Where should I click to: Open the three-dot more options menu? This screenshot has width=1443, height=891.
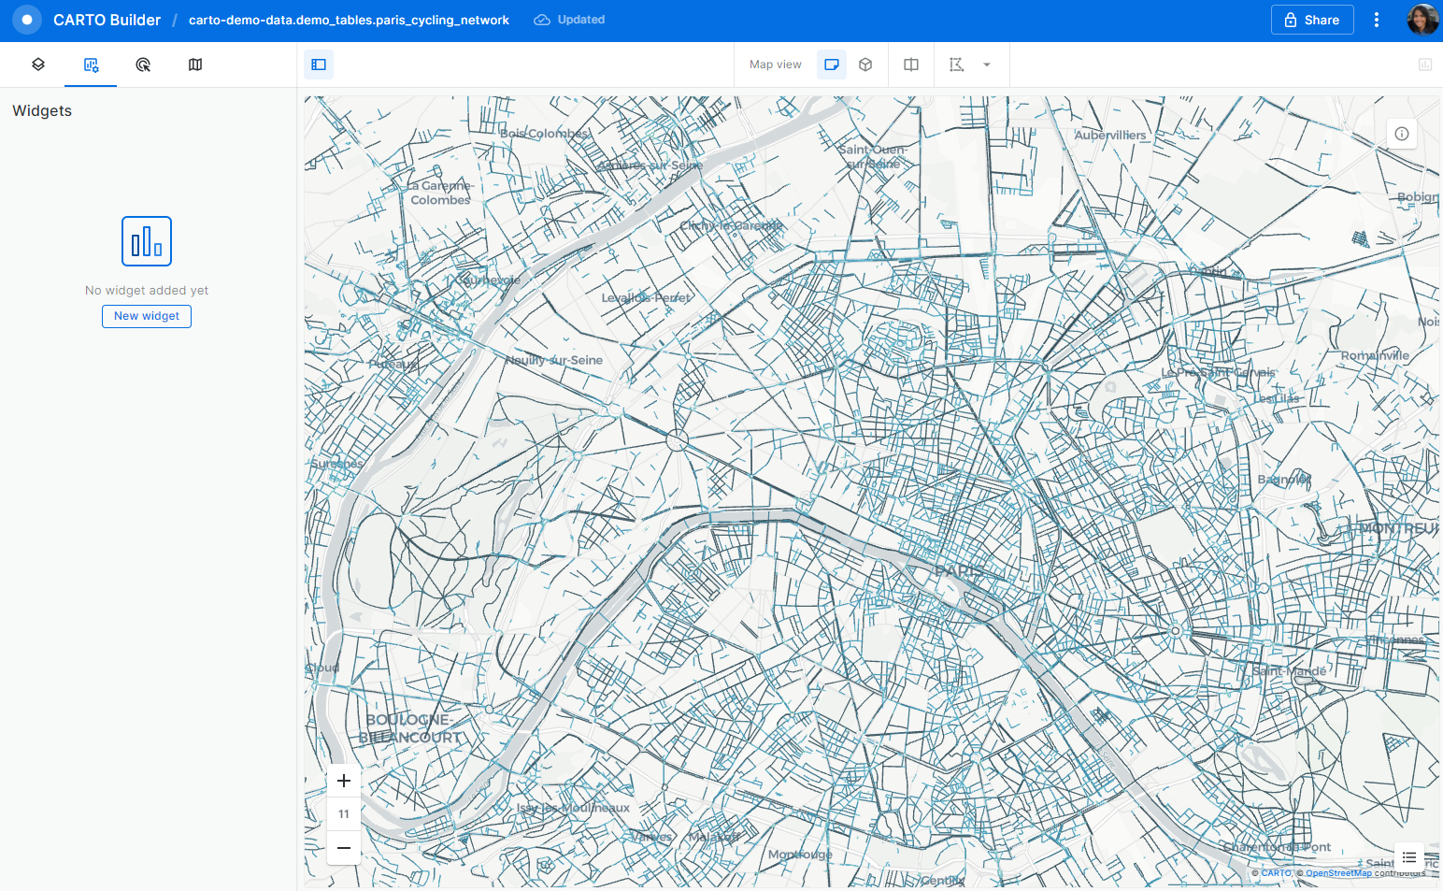pos(1377,20)
